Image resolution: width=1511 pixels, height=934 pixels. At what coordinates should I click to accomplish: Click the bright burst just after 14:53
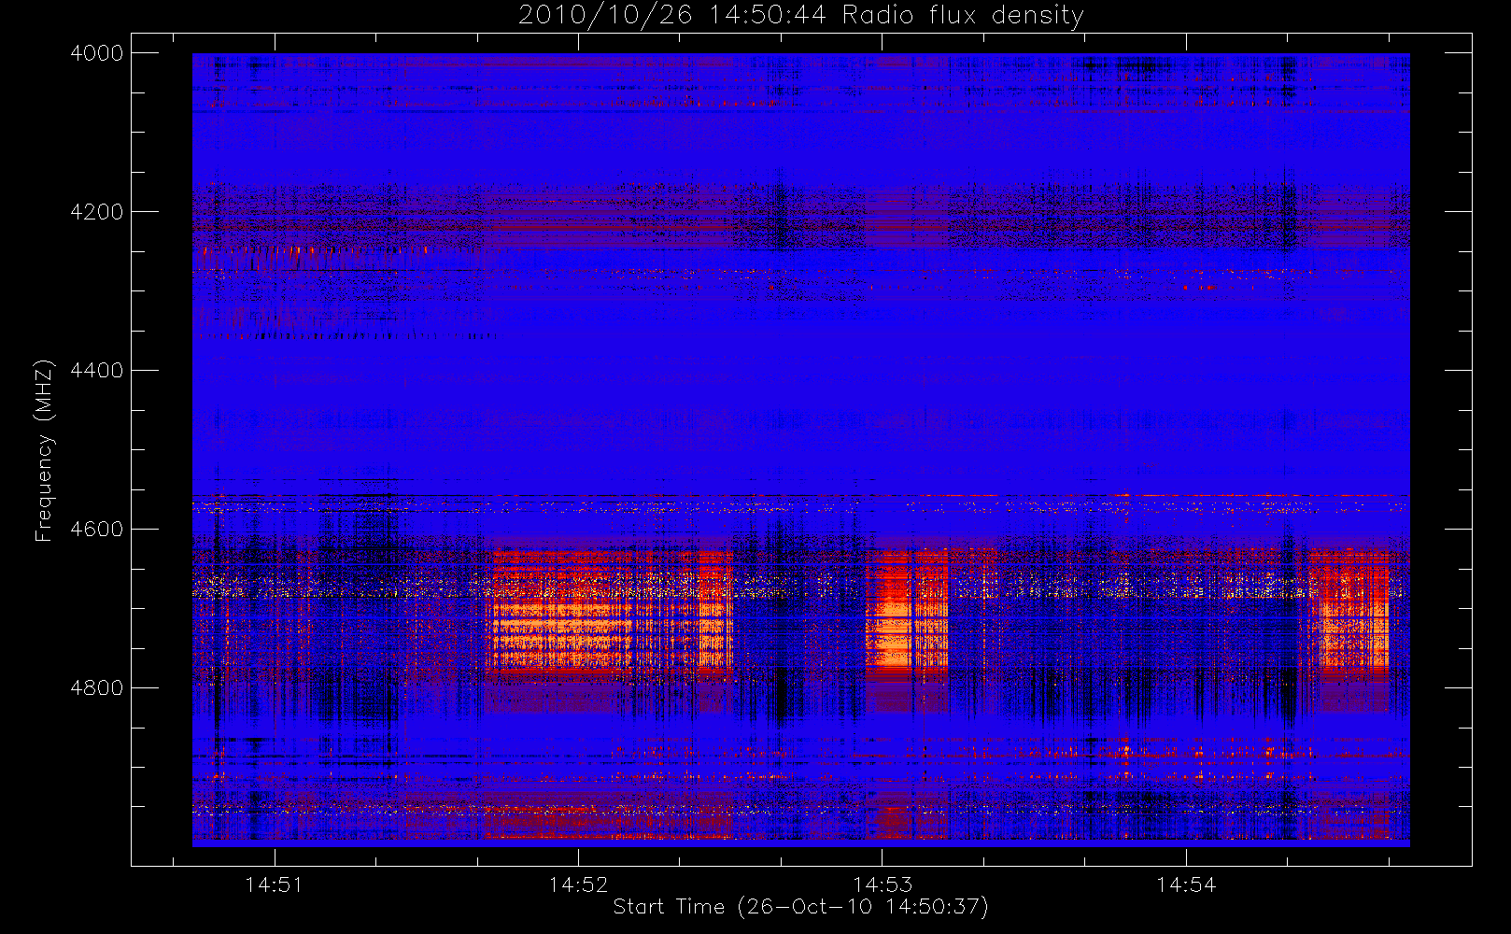(906, 612)
